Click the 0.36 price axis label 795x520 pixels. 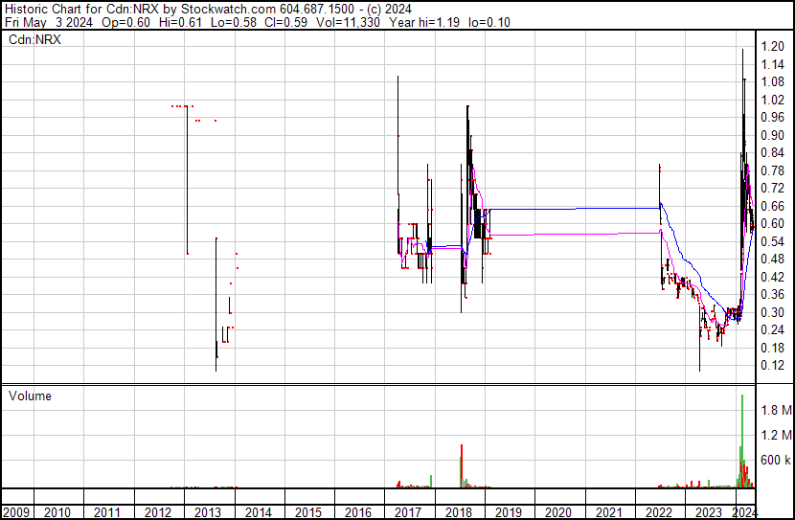pyautogui.click(x=773, y=294)
